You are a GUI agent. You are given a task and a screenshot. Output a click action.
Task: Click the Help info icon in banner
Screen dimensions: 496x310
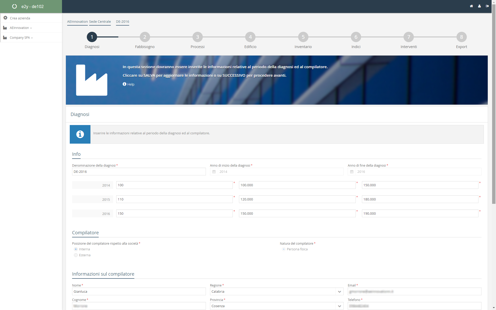(125, 84)
